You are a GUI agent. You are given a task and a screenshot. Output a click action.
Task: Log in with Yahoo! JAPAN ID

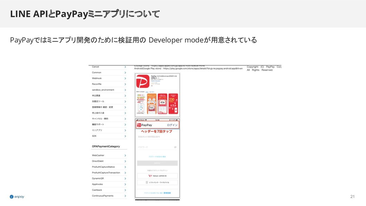point(157,176)
